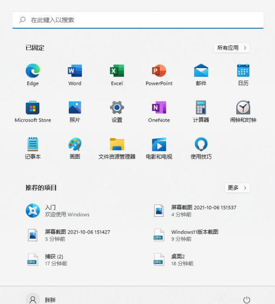Click the power button icon
This screenshot has width=275, height=304.
coord(246,300)
